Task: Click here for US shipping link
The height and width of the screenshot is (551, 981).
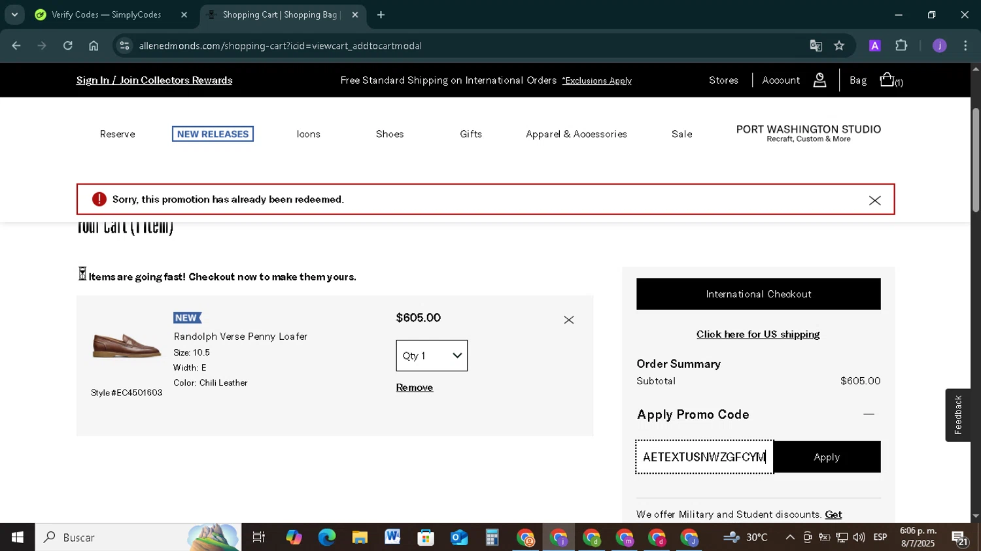Action: (x=758, y=335)
